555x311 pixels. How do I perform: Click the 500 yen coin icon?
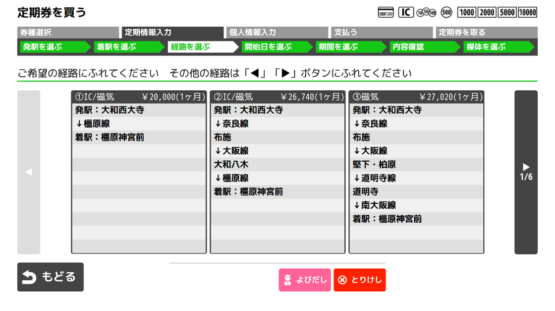(x=446, y=12)
